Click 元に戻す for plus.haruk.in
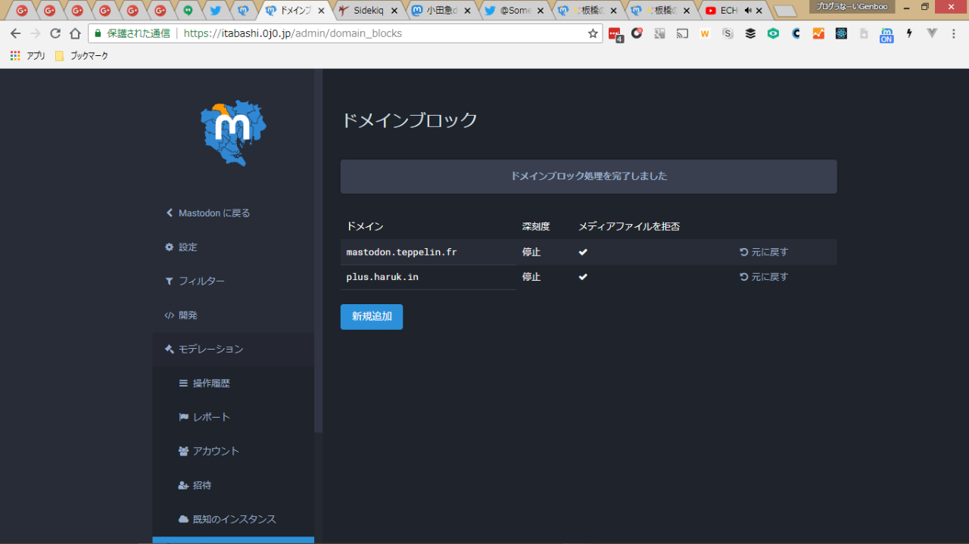Viewport: 969px width, 544px height. coord(764,277)
